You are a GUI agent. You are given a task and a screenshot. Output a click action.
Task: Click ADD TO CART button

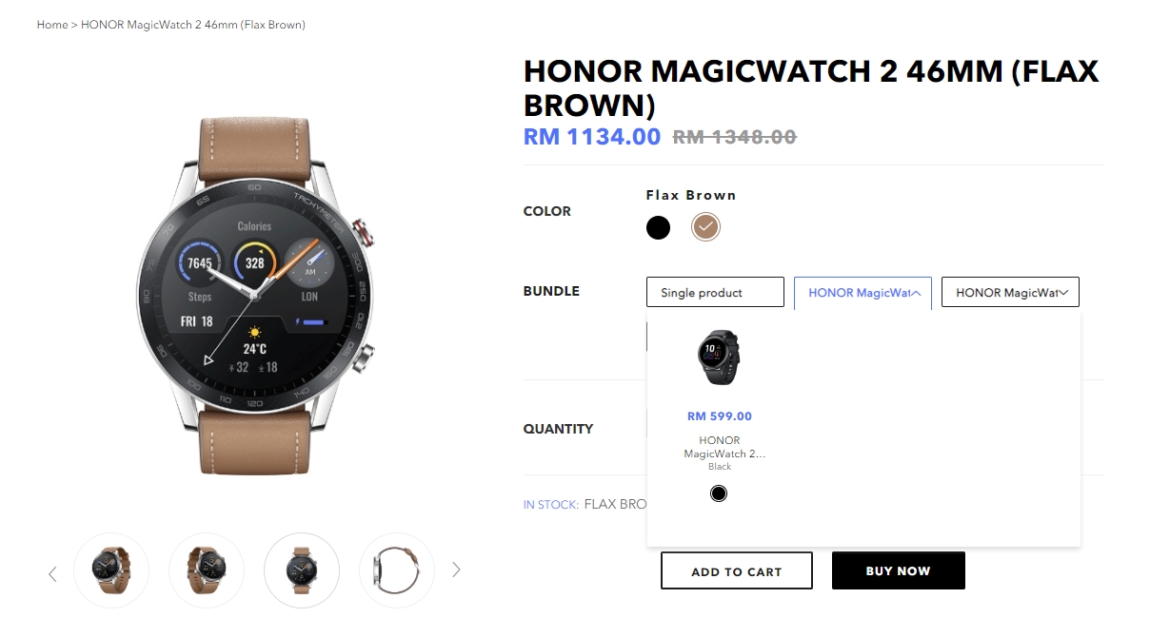click(x=737, y=571)
